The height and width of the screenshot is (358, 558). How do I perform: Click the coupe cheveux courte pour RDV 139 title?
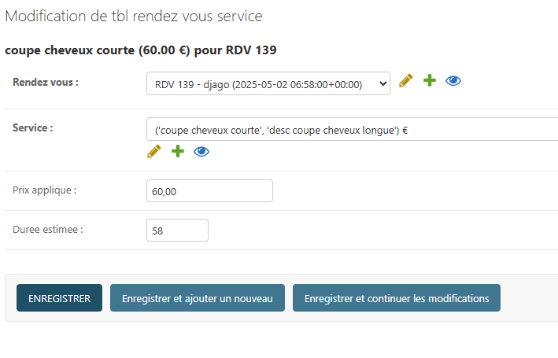point(141,50)
